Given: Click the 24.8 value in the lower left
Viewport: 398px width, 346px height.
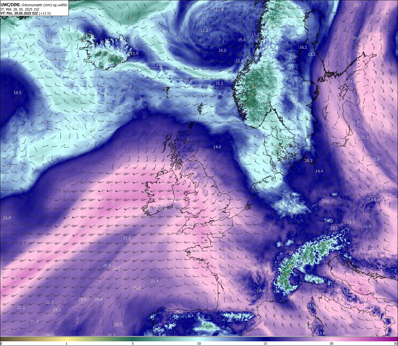Looking at the screenshot, I should point(98,299).
